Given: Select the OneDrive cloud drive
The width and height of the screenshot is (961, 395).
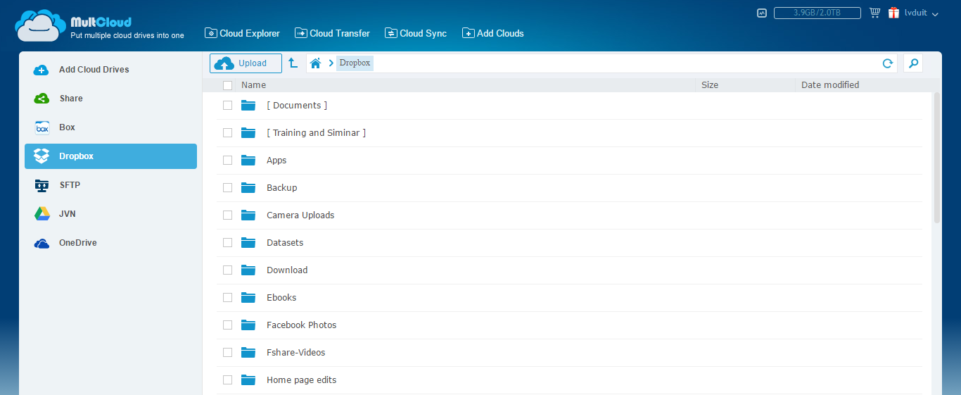Looking at the screenshot, I should point(110,243).
